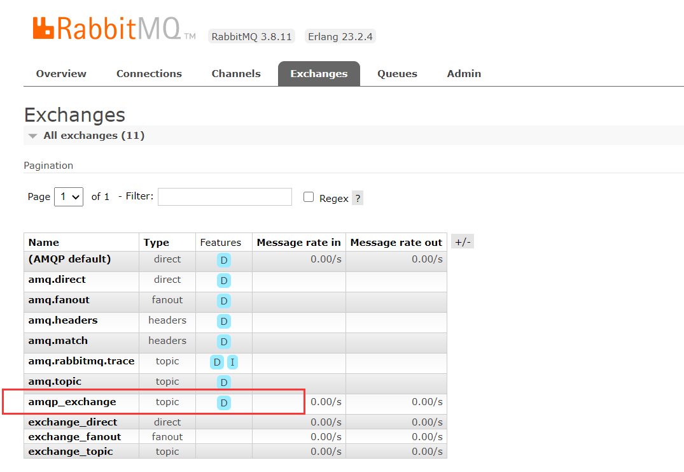Open the amqp_exchange exchange

click(x=72, y=402)
